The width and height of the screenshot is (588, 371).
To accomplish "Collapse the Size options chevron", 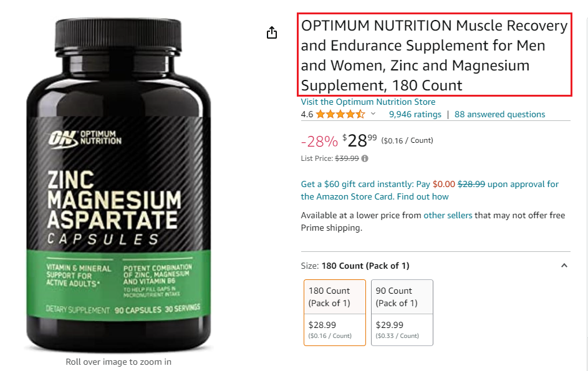I will (564, 266).
